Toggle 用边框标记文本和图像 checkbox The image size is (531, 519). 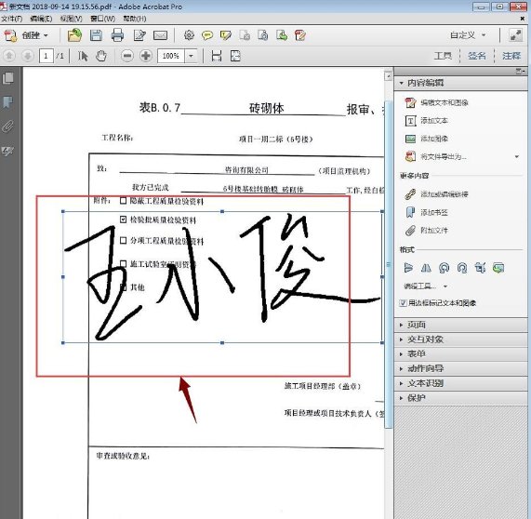(403, 303)
